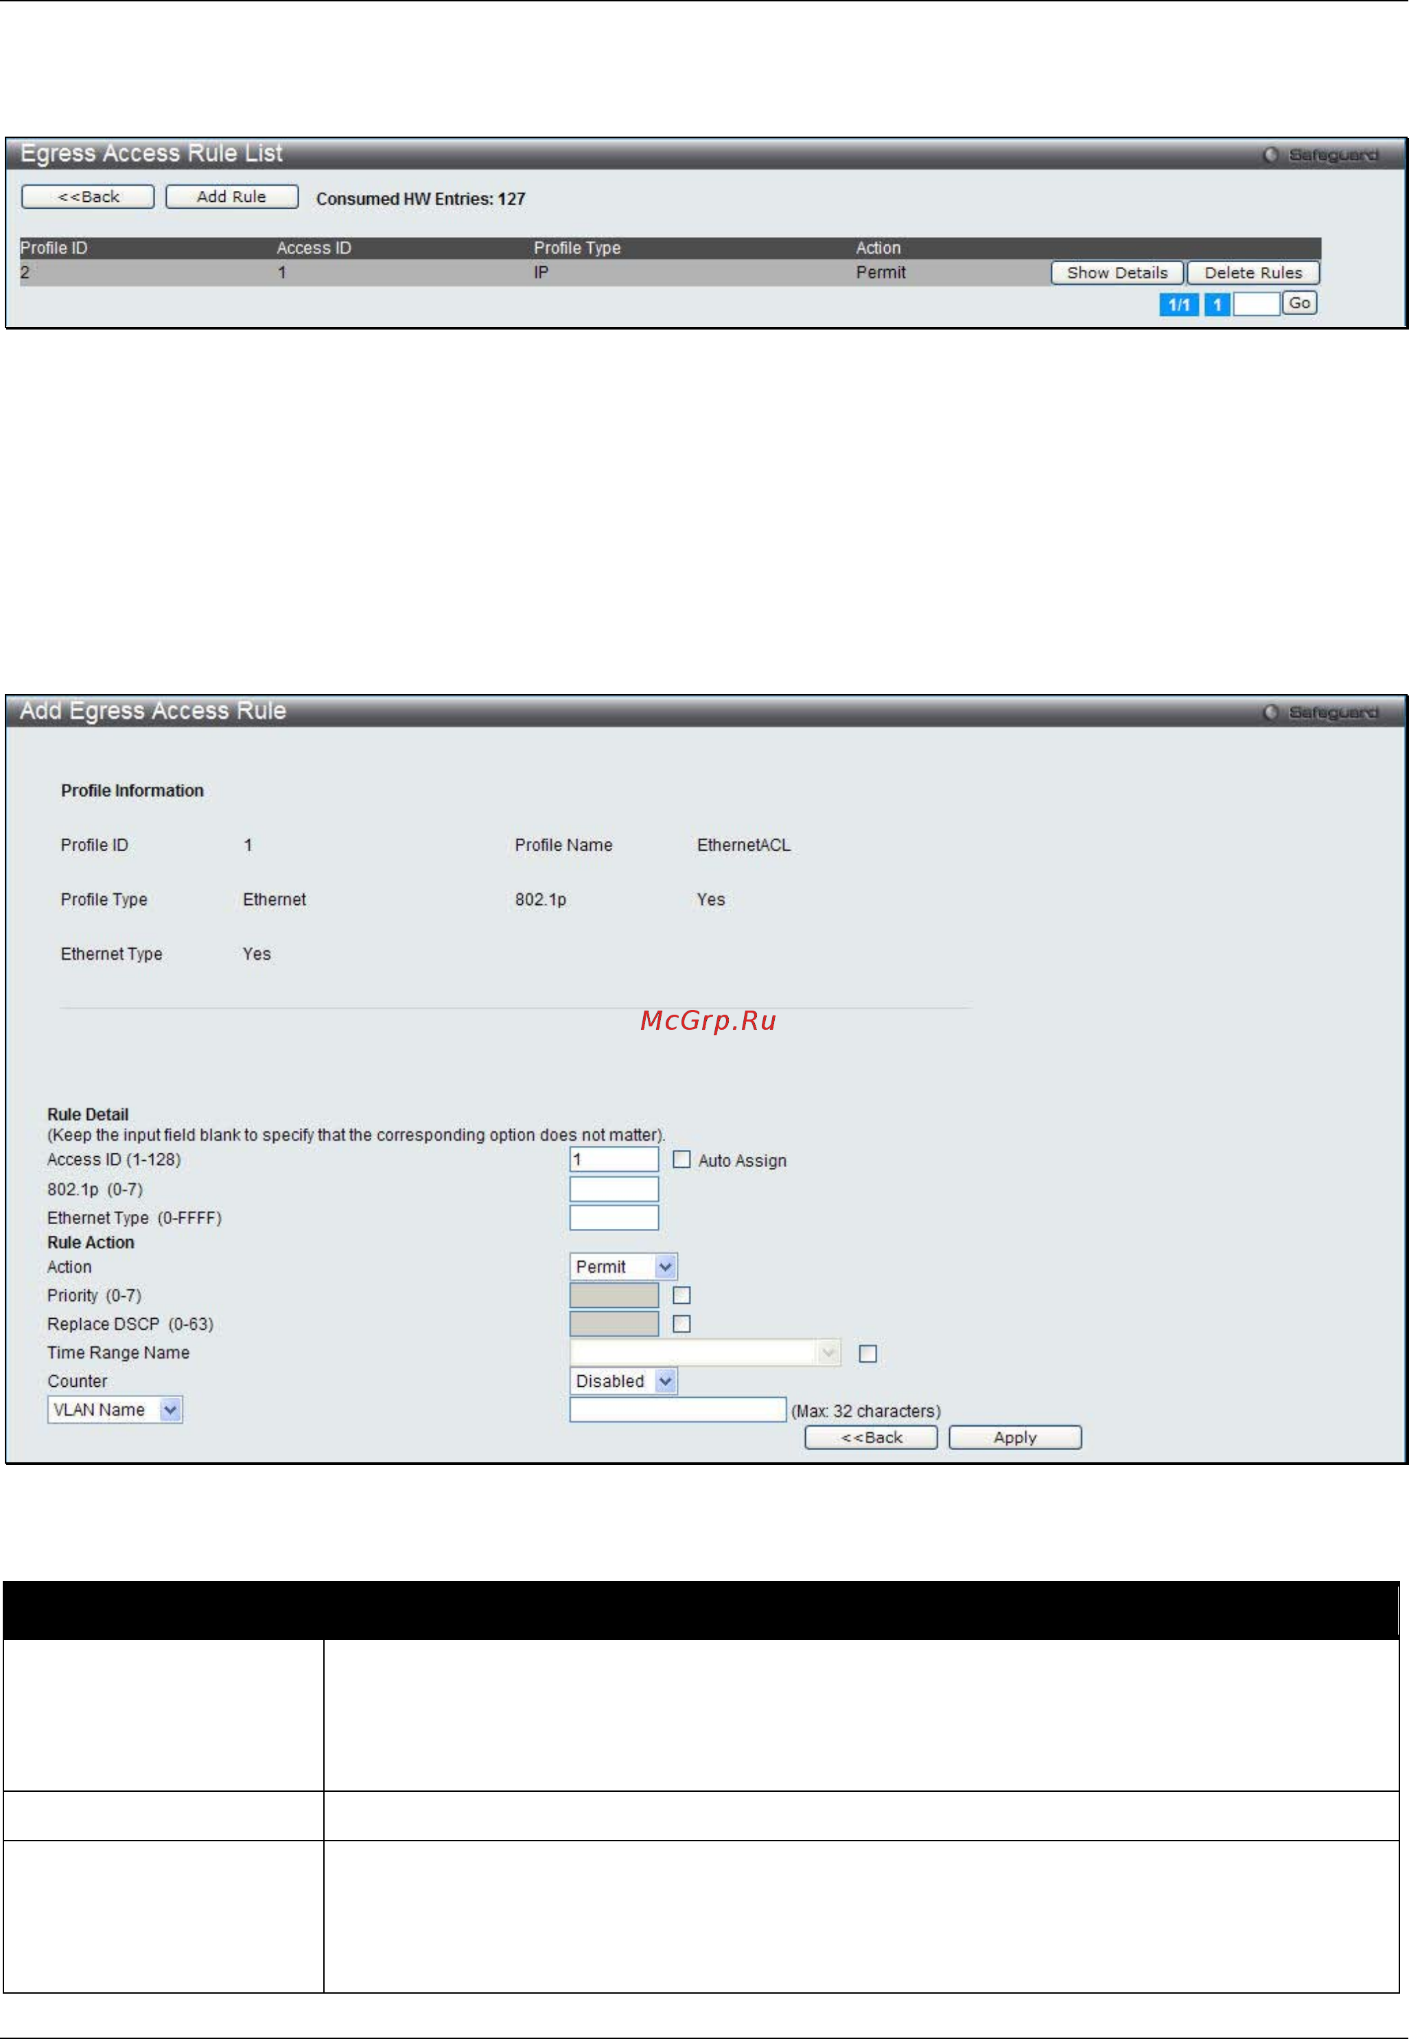Open the Time Range Name dropdown
Image resolution: width=1409 pixels, height=2039 pixels.
coord(704,1352)
